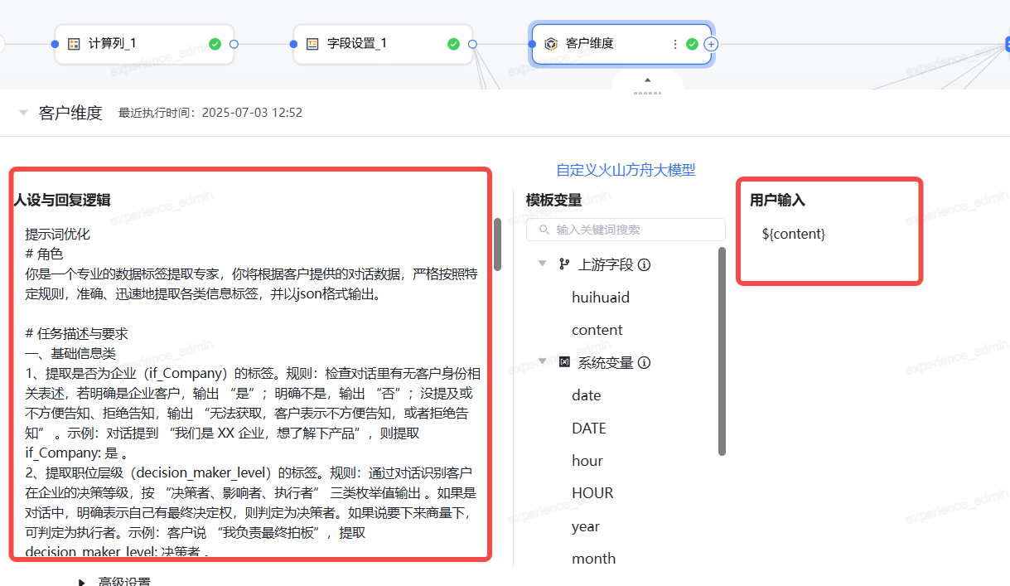The height and width of the screenshot is (586, 1010).
Task: Select the uppercase HOUR variable
Action: pyautogui.click(x=592, y=493)
